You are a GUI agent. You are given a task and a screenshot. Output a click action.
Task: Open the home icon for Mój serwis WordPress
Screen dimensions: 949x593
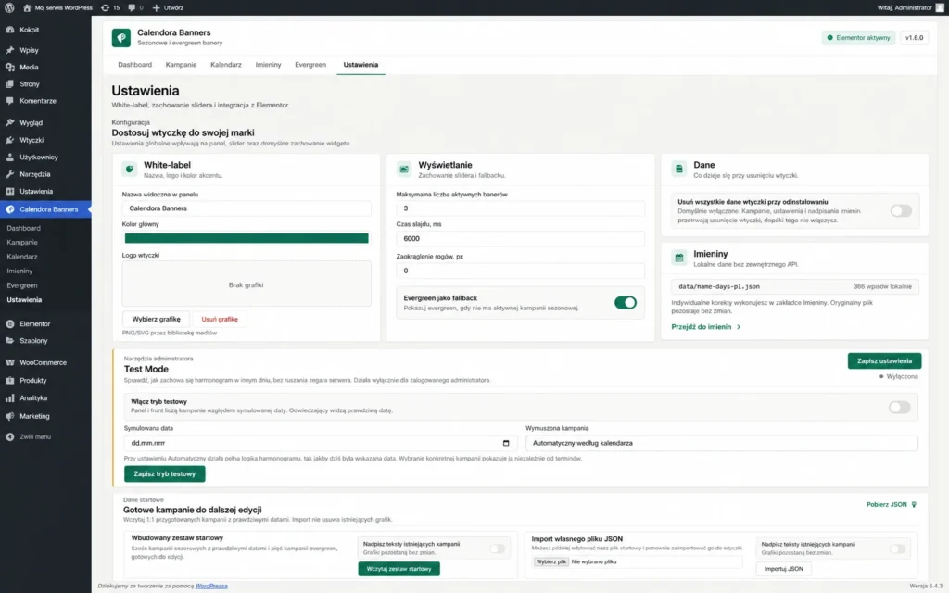click(x=27, y=7)
